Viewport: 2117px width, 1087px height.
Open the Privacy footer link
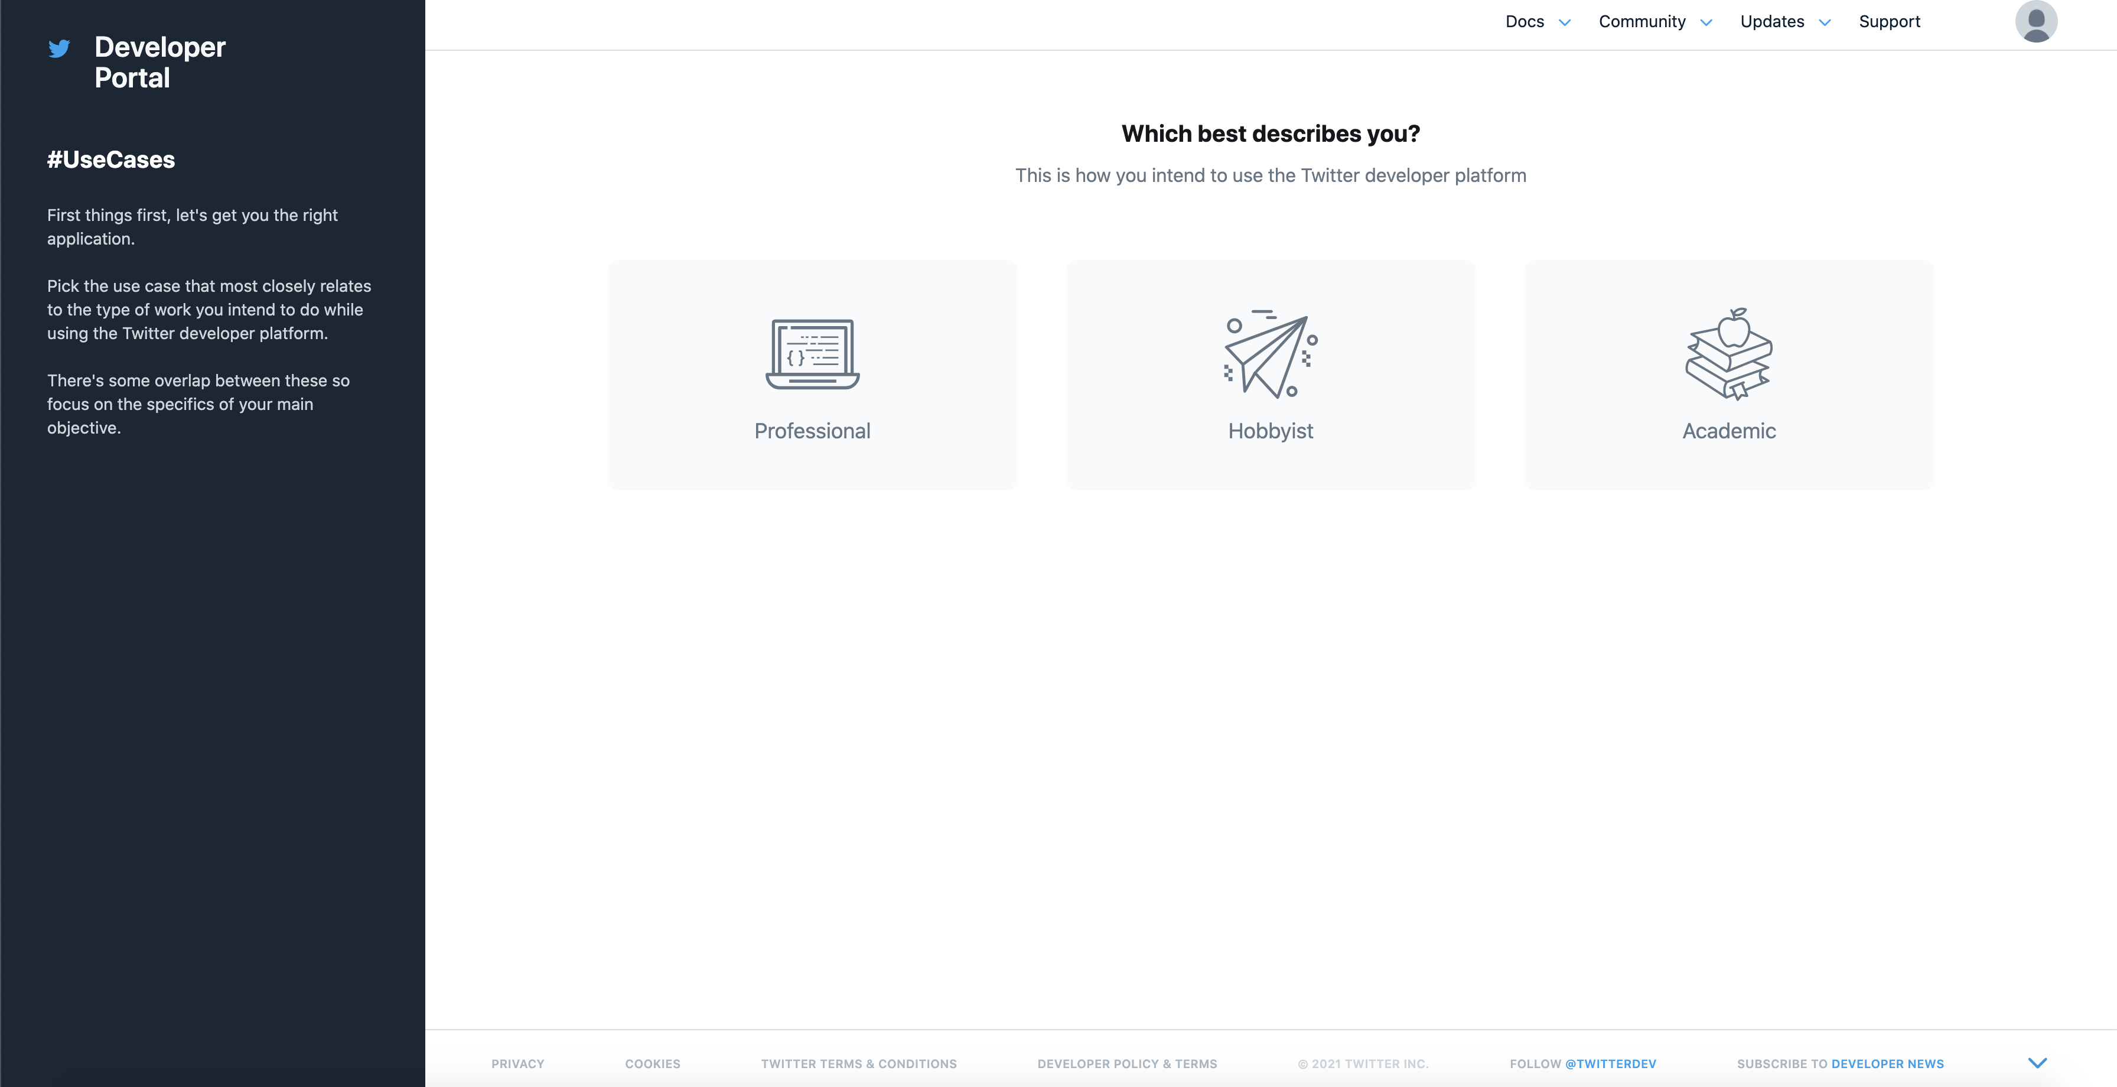(x=518, y=1063)
